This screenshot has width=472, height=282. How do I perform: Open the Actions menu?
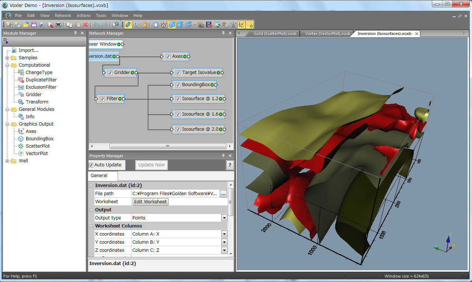pos(84,15)
